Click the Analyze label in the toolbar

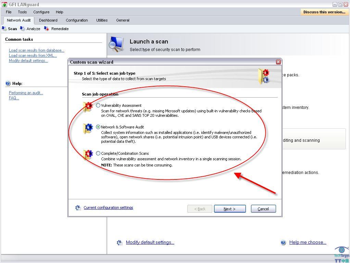coord(33,29)
